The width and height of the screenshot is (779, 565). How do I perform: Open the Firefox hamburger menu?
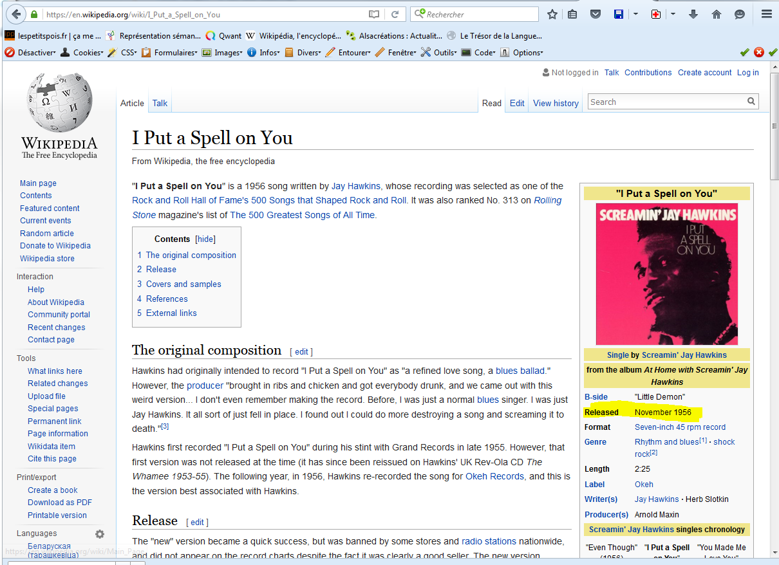[x=766, y=14]
